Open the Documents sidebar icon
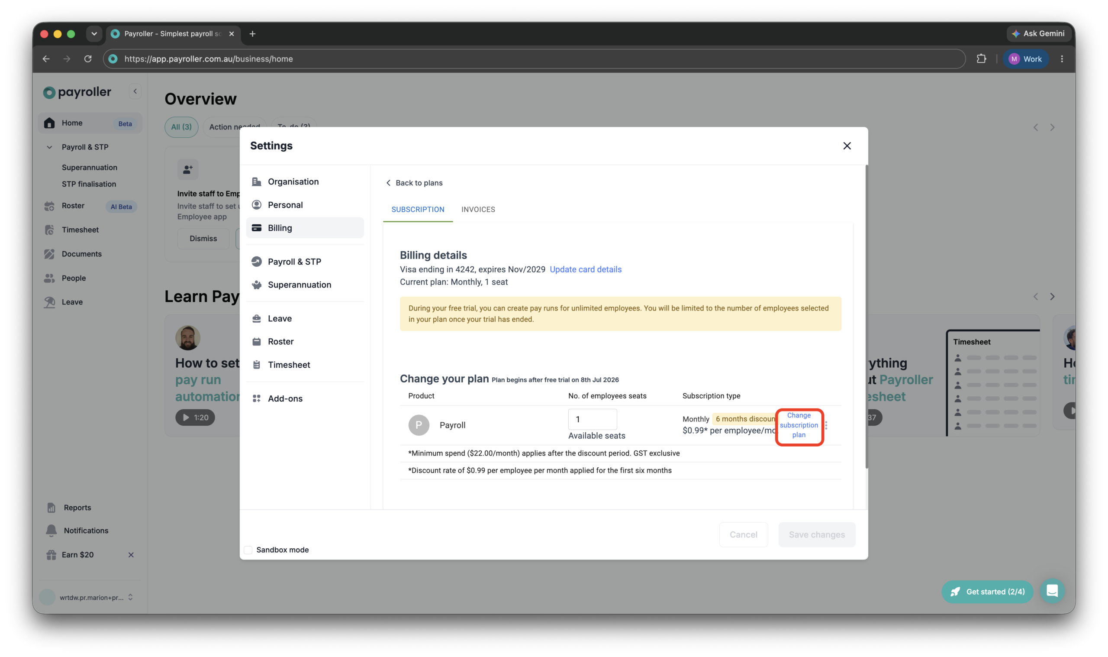The image size is (1108, 657). [x=49, y=254]
